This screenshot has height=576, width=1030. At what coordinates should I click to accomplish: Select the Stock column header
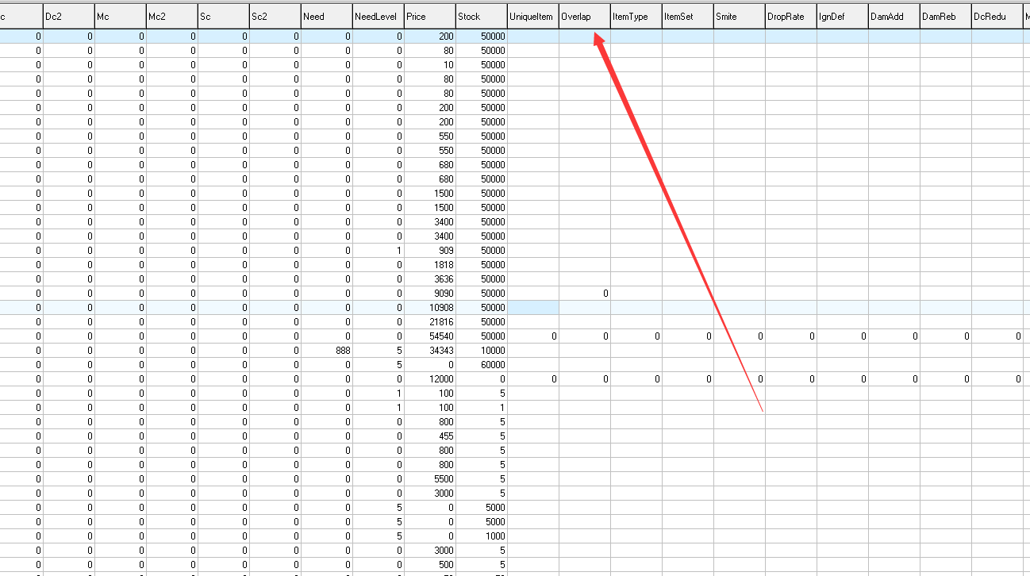(x=481, y=17)
